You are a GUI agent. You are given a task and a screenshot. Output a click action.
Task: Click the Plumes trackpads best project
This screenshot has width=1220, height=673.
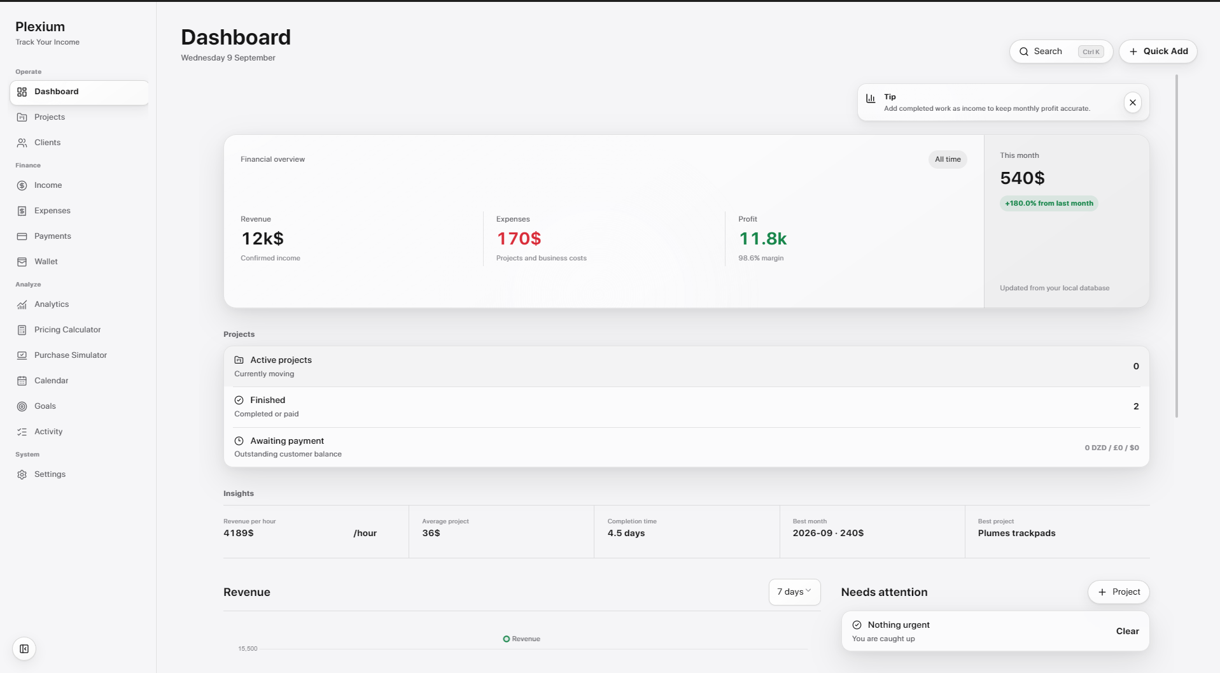pos(1016,533)
